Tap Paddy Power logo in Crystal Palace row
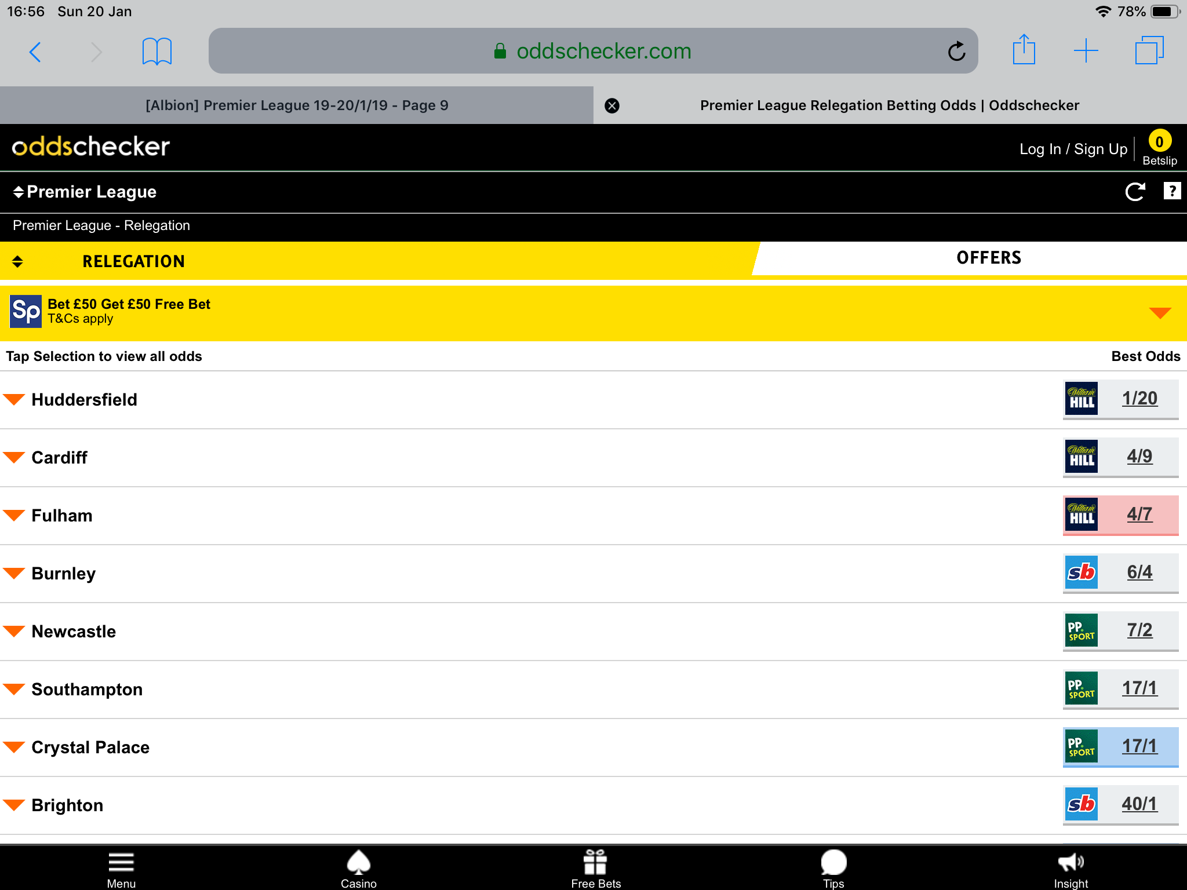 click(x=1082, y=746)
